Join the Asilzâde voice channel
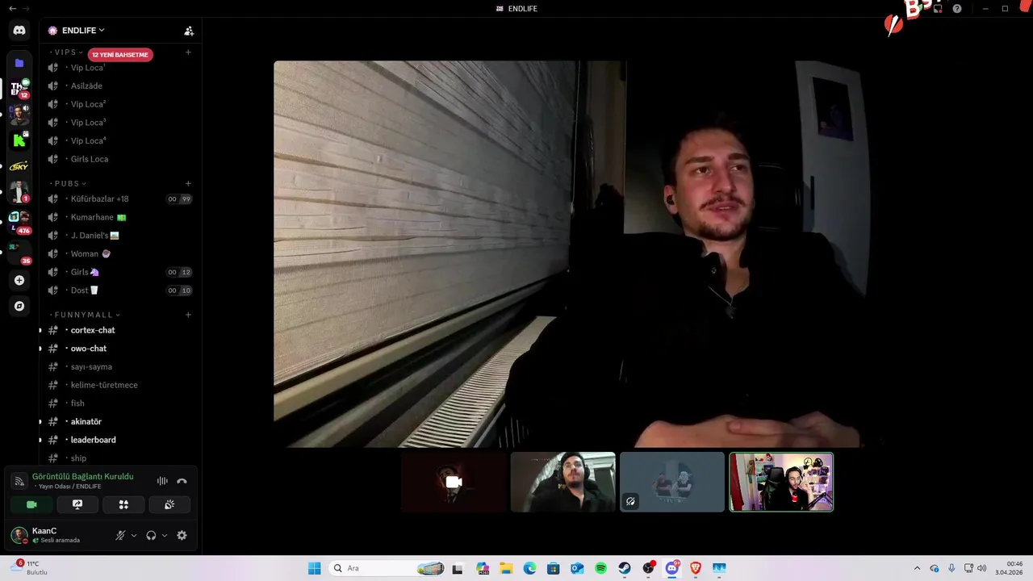The width and height of the screenshot is (1033, 581). (119, 86)
